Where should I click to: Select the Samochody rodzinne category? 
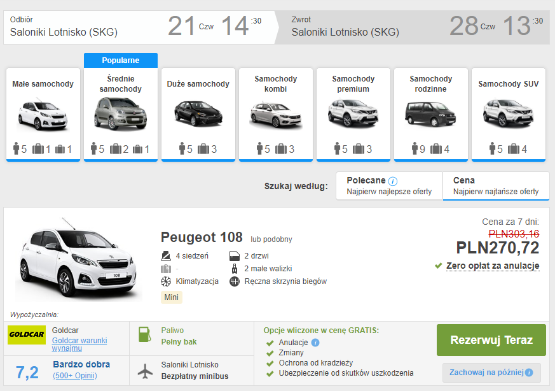(431, 115)
